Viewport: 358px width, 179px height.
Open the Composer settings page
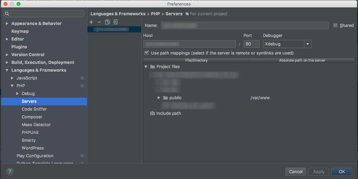pos(32,117)
